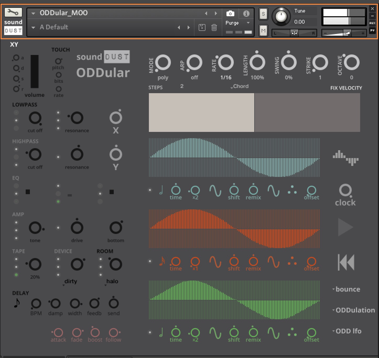Go to previous instrument arrow beside ODDular_MOO

click(x=206, y=13)
